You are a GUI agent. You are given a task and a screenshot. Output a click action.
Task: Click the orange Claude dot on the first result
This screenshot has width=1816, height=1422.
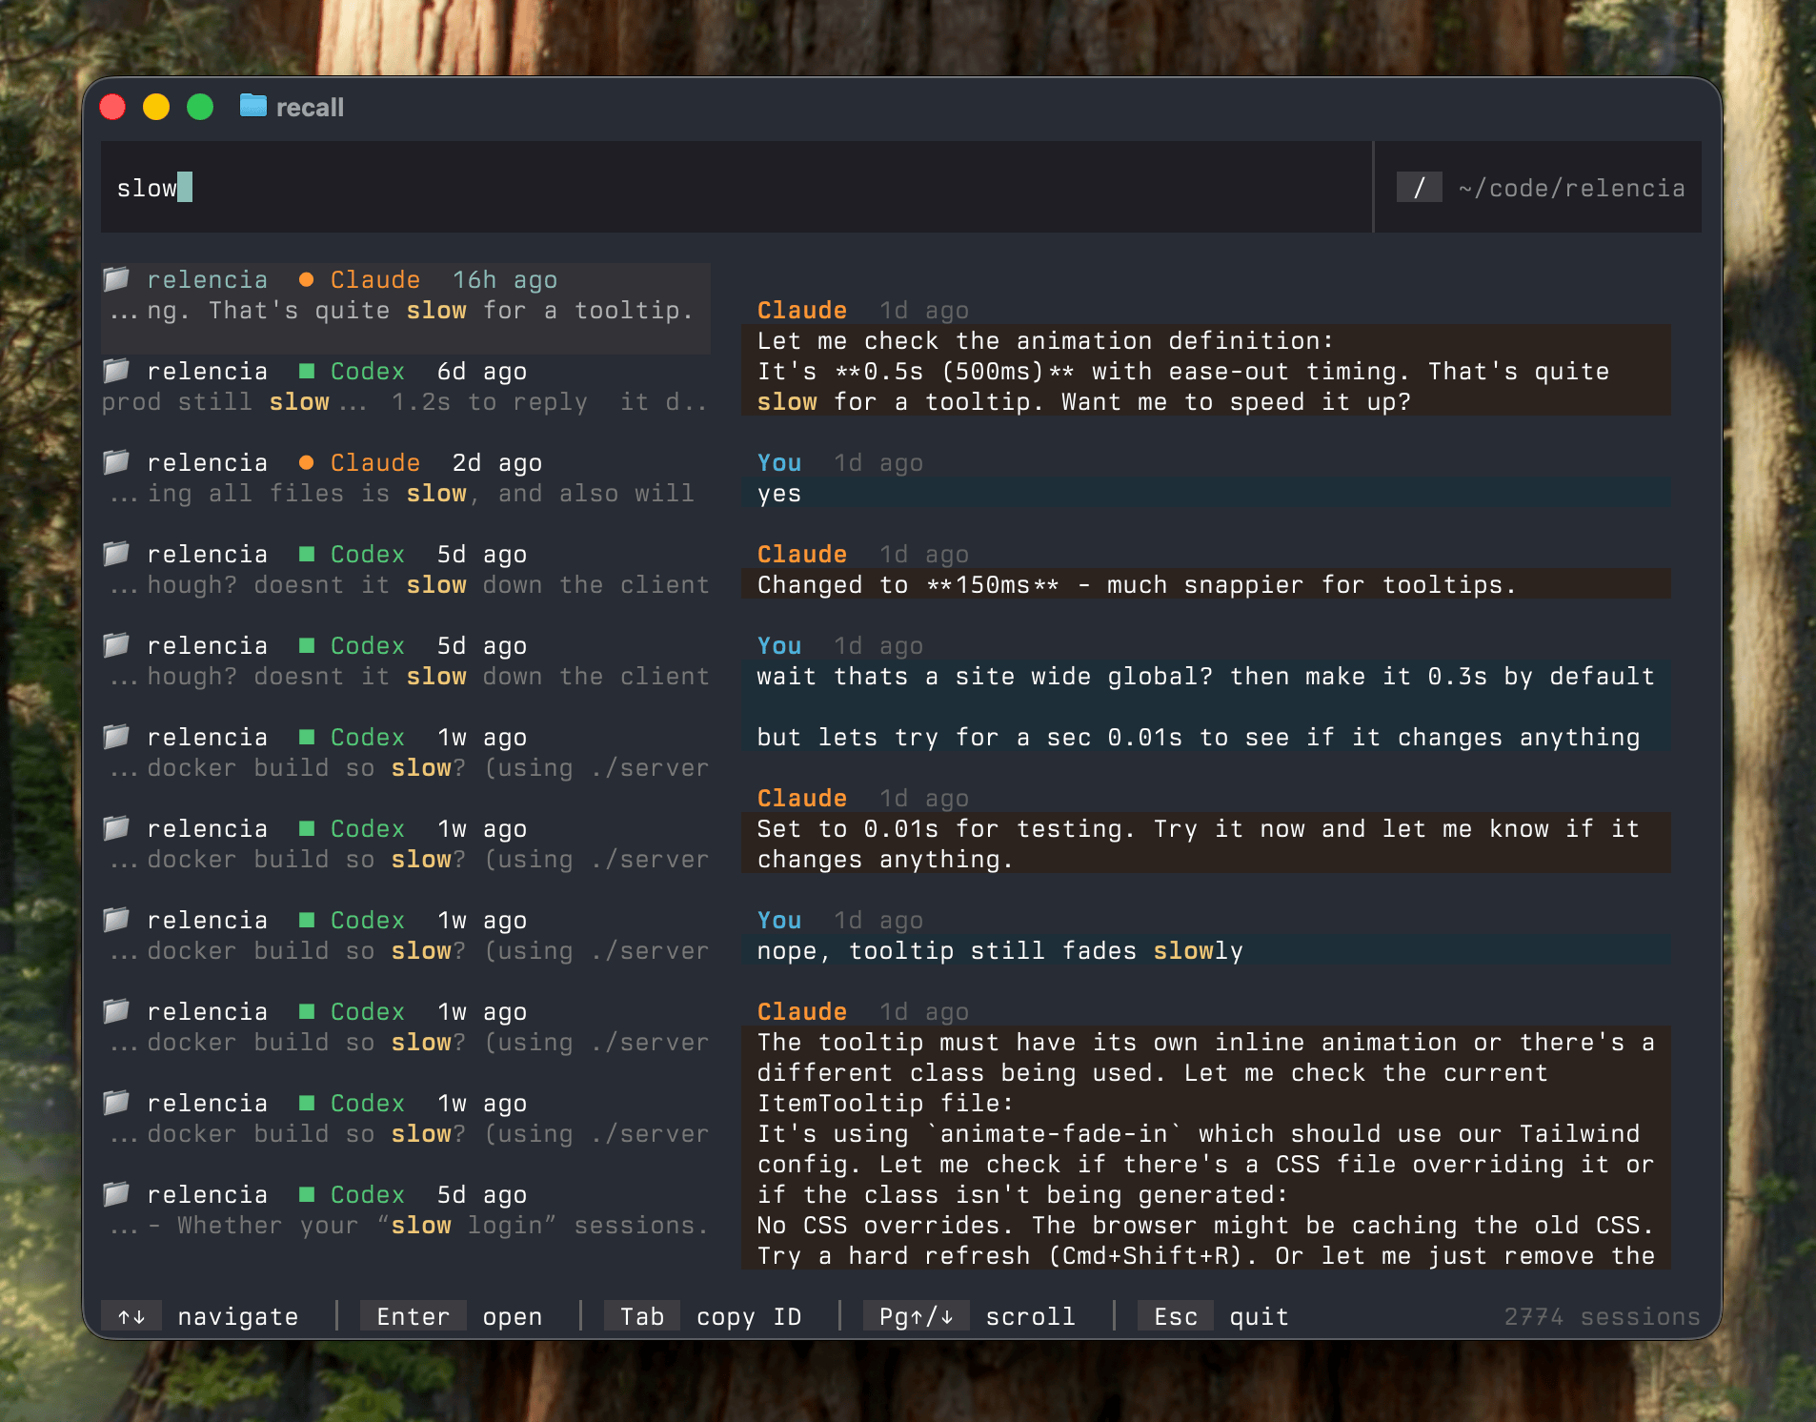click(x=307, y=279)
